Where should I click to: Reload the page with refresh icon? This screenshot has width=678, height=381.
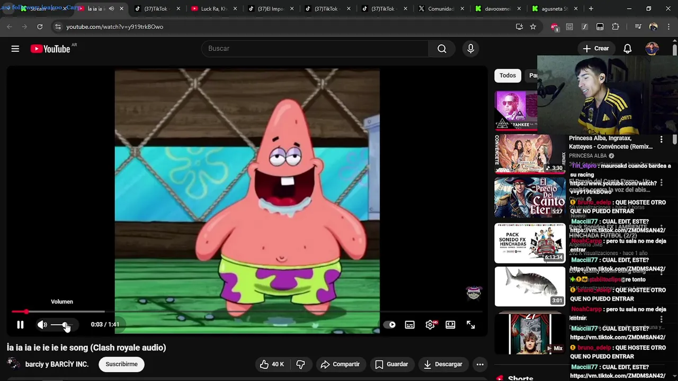click(40, 26)
